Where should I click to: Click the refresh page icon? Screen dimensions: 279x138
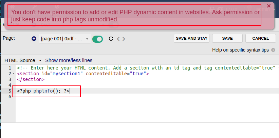[111, 39]
